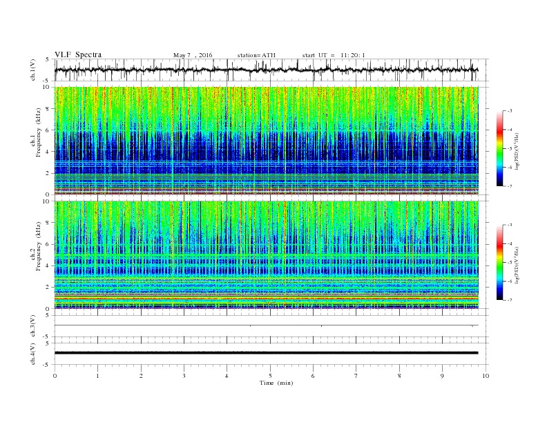Click the flat ch.3 voltage trace
The width and height of the screenshot is (547, 422).
(x=266, y=325)
